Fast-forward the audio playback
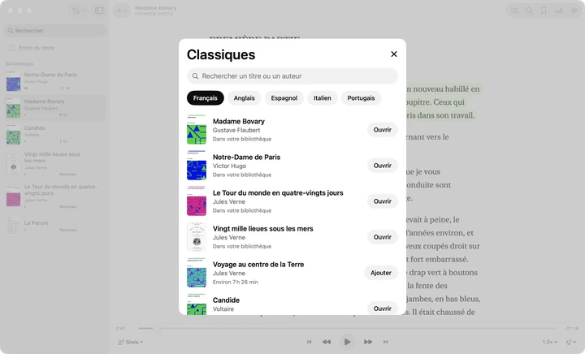 point(368,342)
